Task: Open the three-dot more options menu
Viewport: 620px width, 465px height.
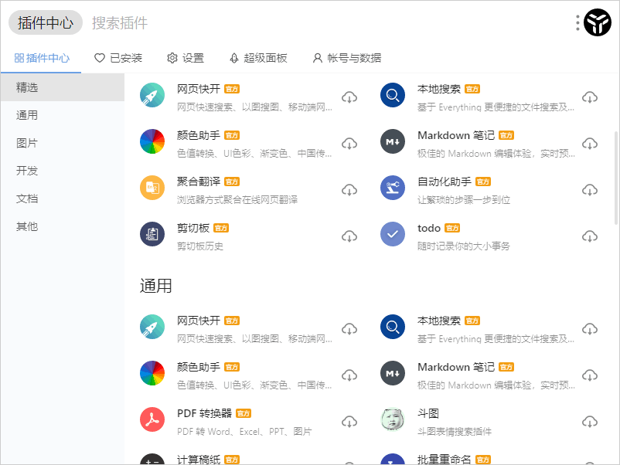Action: (x=577, y=23)
